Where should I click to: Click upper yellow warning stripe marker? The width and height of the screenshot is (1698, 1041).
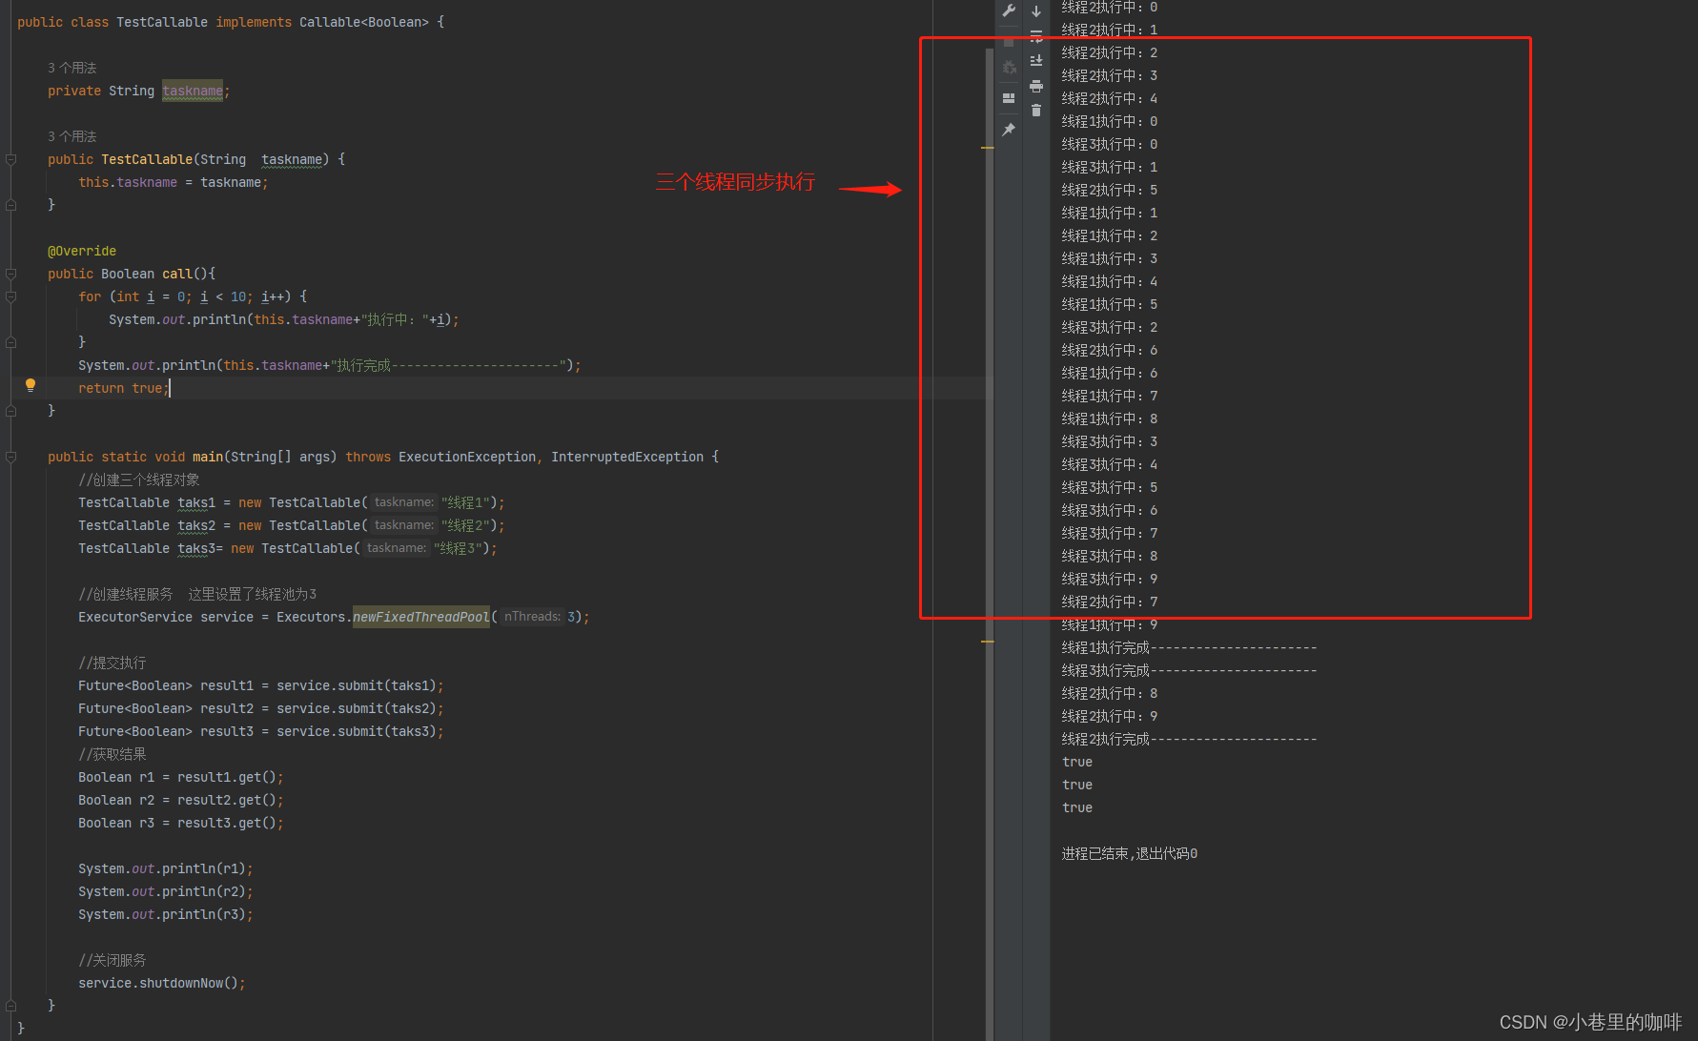point(988,148)
